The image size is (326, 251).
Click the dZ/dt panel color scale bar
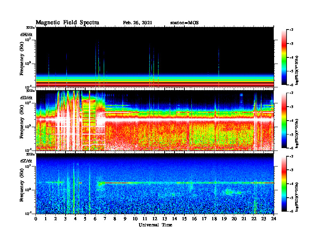tap(284, 184)
